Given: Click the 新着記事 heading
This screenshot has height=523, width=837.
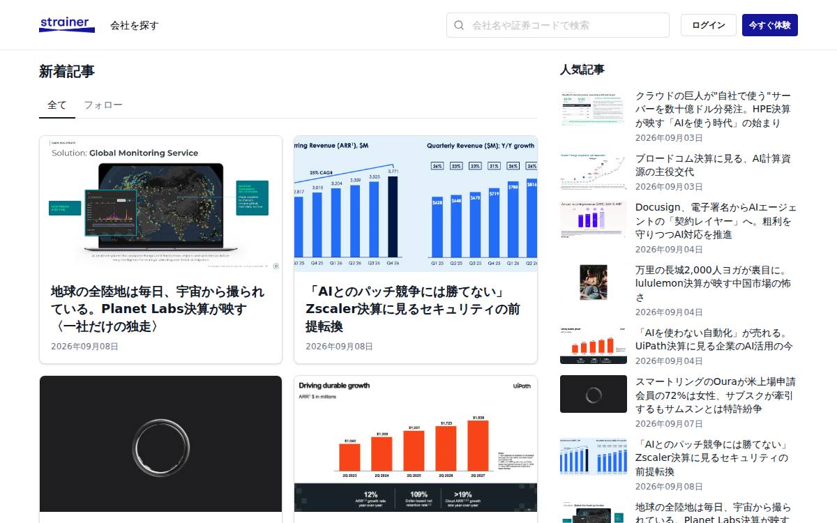Looking at the screenshot, I should coord(67,71).
